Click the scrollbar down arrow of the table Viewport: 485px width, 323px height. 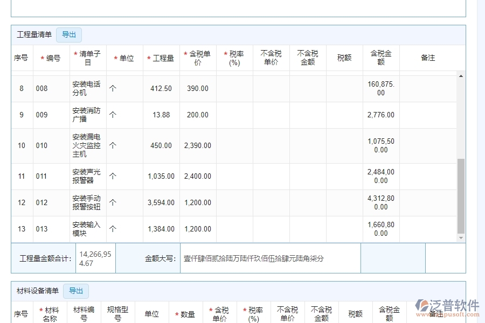461,237
